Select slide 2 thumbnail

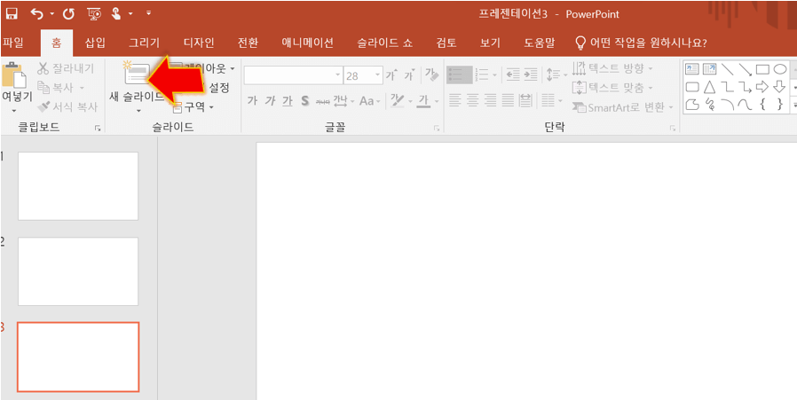(x=78, y=271)
